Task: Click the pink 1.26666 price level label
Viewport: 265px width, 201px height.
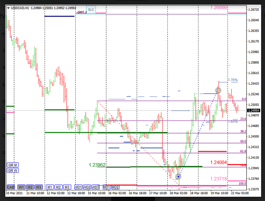Action: tap(218, 7)
